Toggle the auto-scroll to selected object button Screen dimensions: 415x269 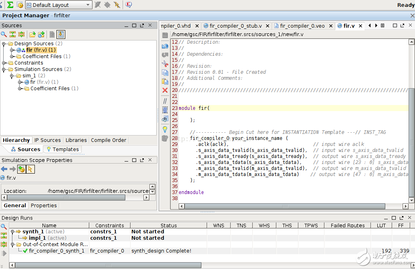60,34
